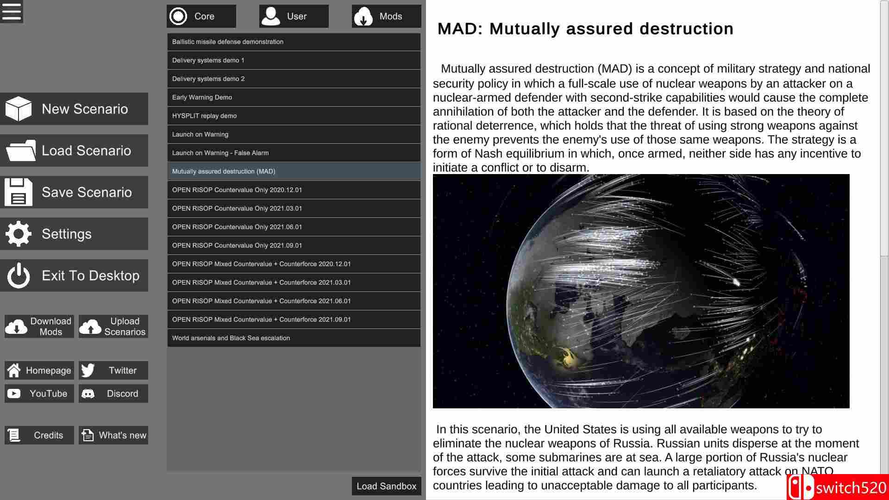Click the description panel vertical scrollbar
Screen dimensions: 889x500
[x=884, y=130]
